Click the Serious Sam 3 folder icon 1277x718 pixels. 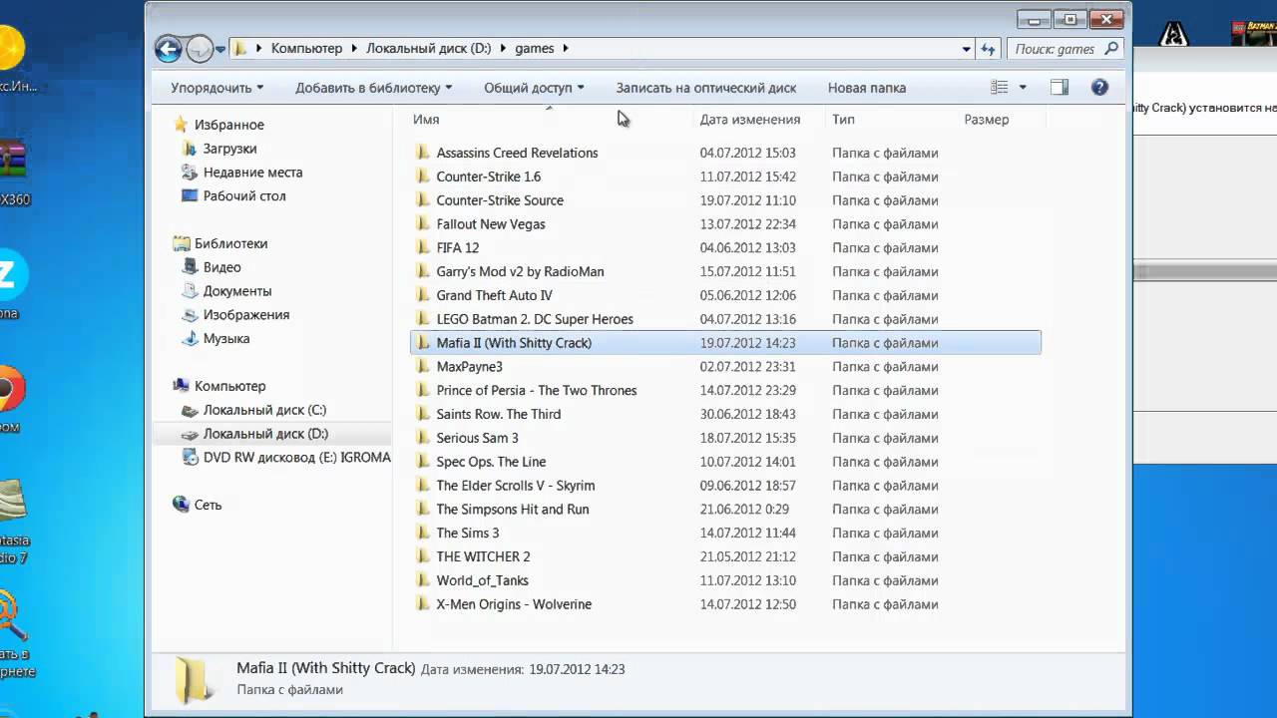pos(422,438)
